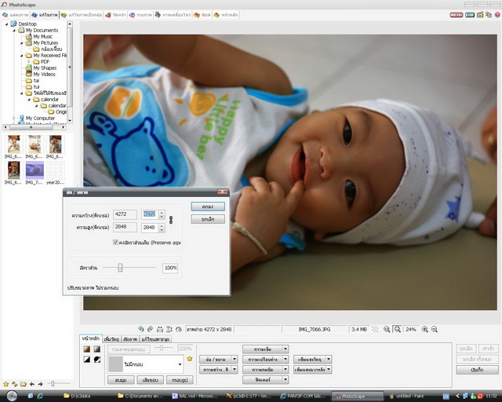
Task: Click the zoom in magnifier next to 24%
Action: click(424, 329)
